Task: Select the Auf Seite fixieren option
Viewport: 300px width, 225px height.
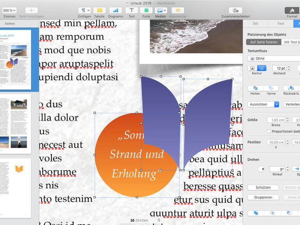Action: point(264,42)
